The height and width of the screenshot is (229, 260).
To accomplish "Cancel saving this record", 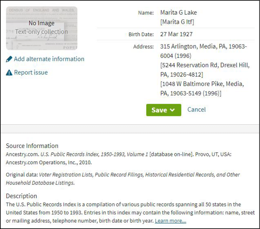I will tap(197, 110).
